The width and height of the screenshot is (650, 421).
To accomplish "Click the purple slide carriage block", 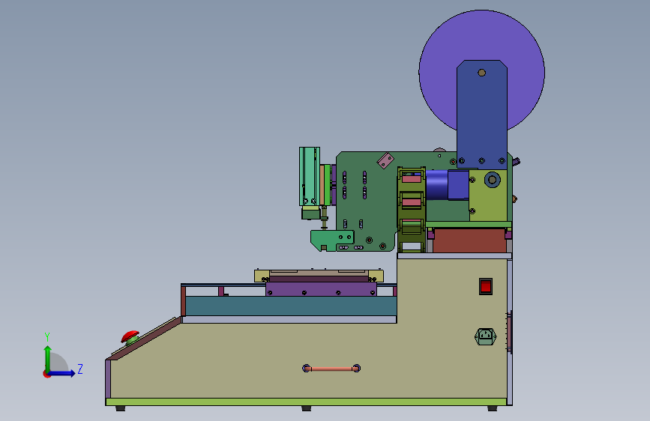I will tap(321, 289).
